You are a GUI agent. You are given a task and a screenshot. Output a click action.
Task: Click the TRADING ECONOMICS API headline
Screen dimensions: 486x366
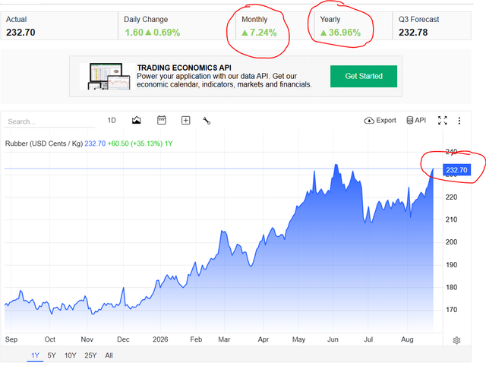click(x=184, y=68)
